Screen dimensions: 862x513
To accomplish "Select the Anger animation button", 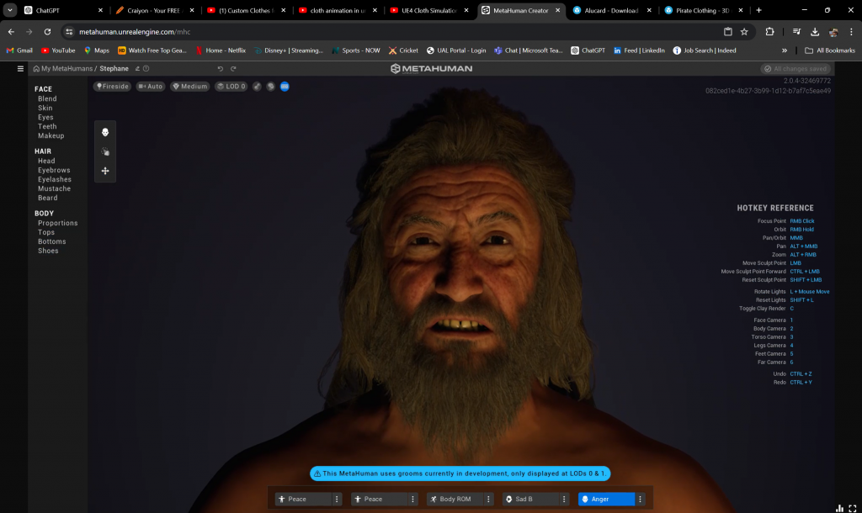I will pyautogui.click(x=606, y=500).
